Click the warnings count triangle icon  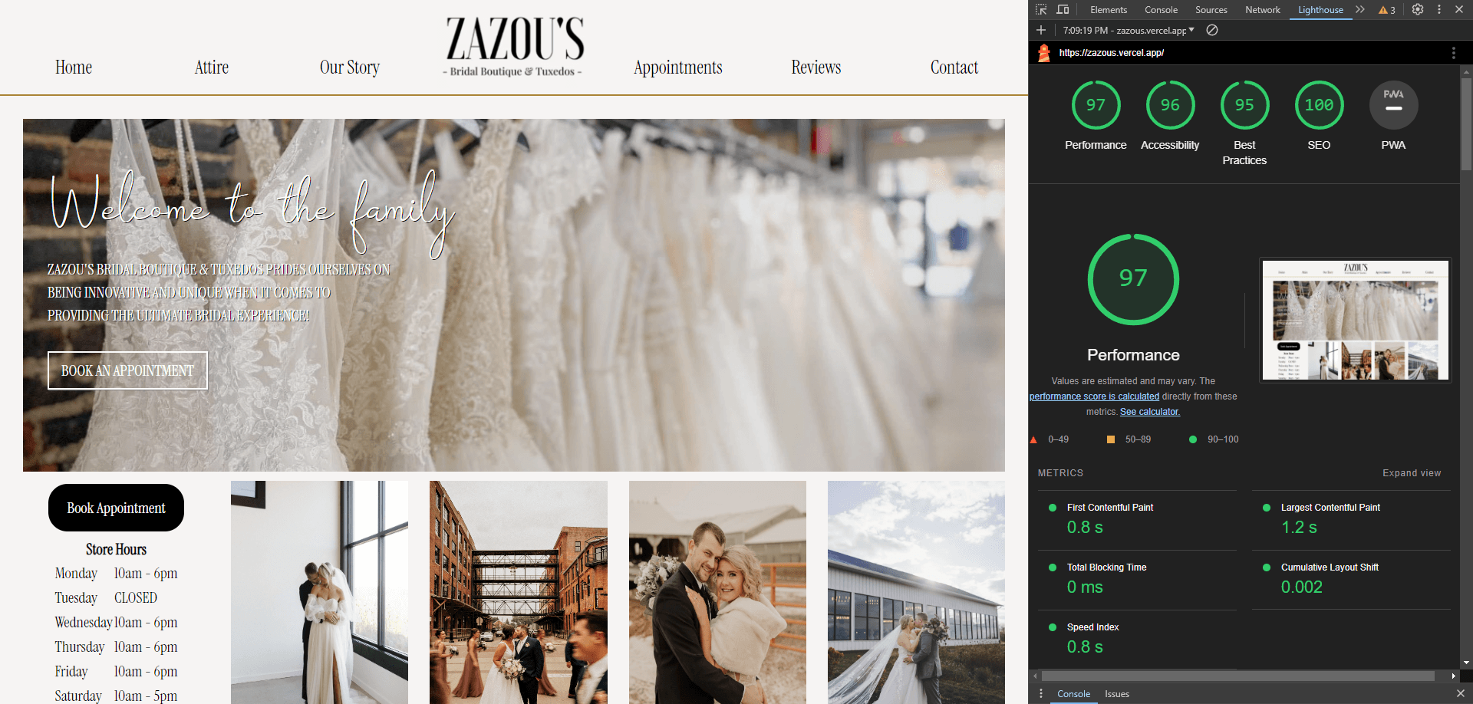1387,10
